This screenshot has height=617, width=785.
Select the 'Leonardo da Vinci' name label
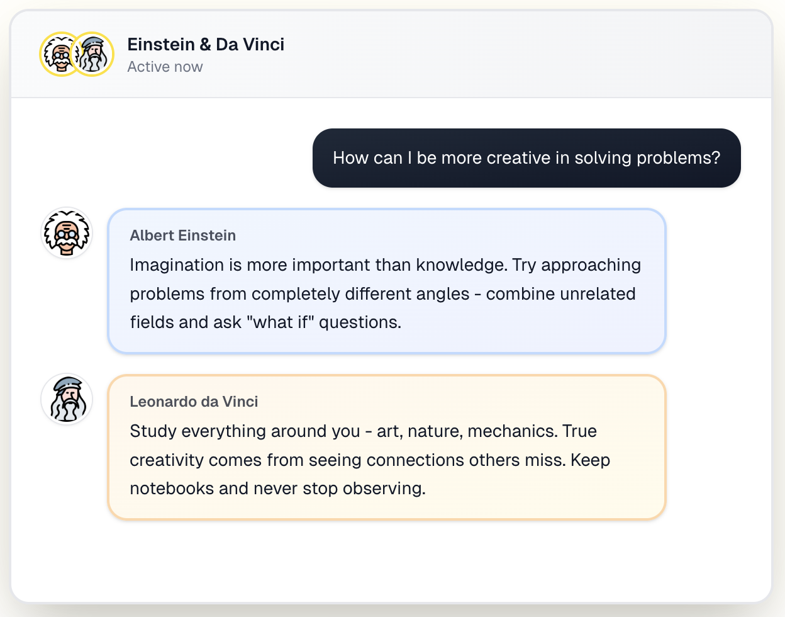194,402
